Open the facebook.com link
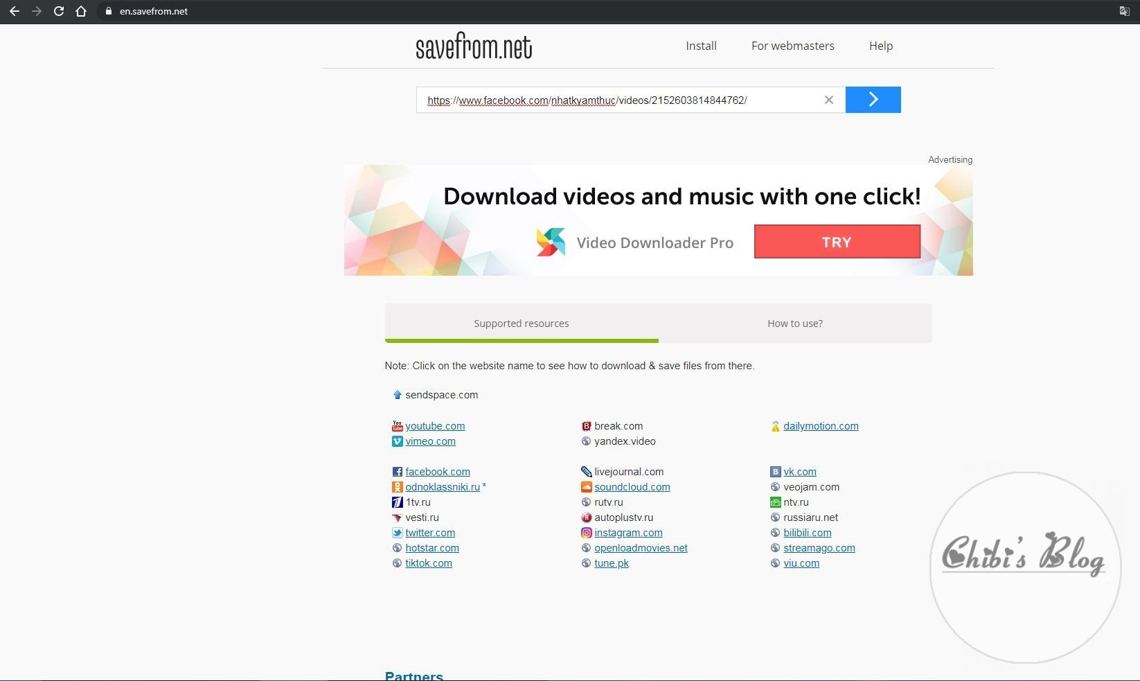Screen dimensions: 1140x681 pos(438,472)
